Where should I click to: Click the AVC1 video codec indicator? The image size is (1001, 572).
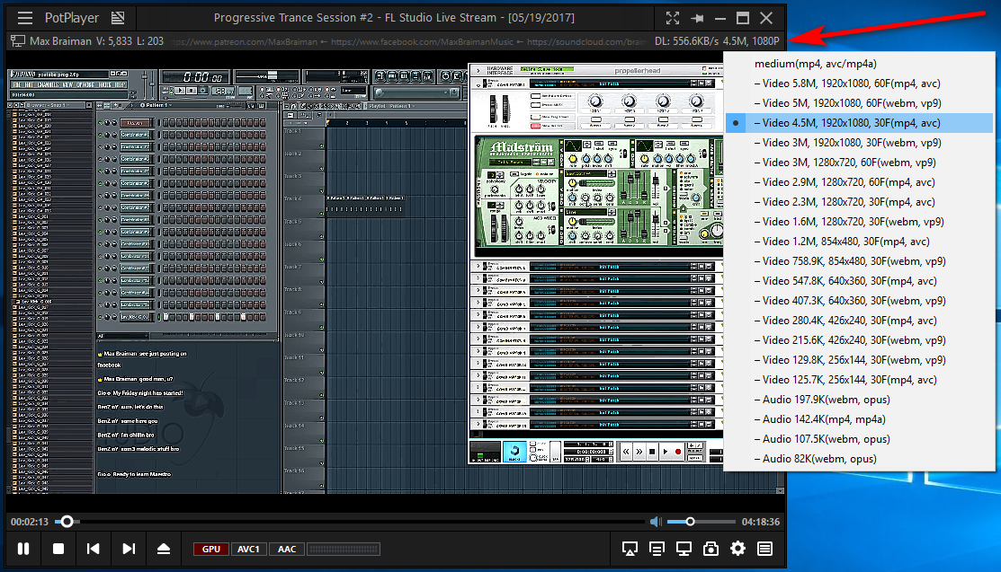(x=248, y=549)
